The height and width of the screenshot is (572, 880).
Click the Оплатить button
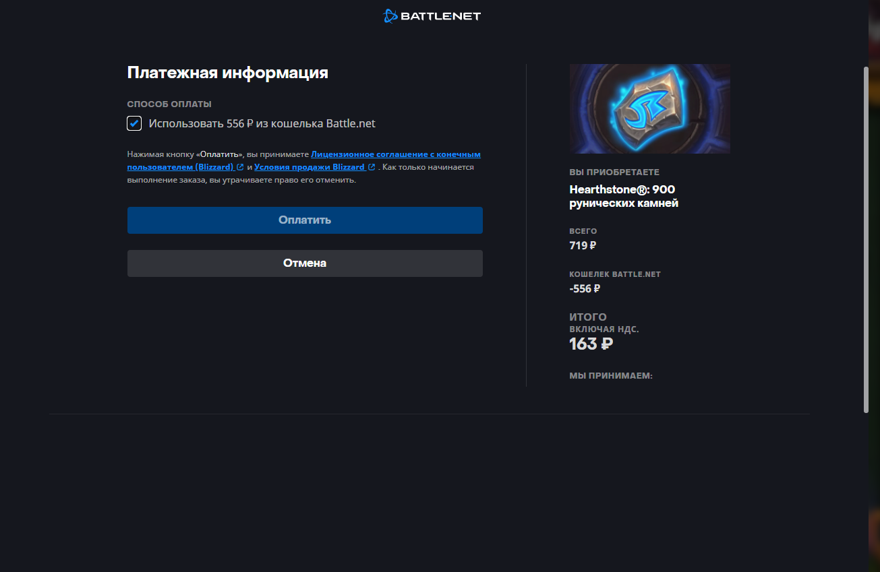tap(305, 220)
